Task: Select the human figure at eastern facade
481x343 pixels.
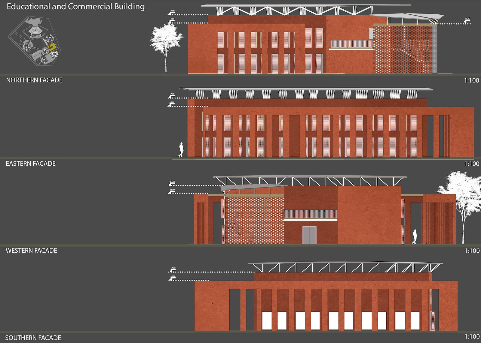Action: click(x=181, y=150)
